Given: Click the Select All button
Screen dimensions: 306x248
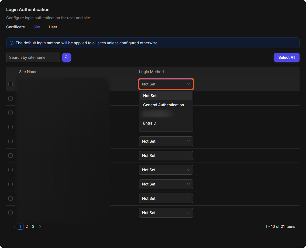Looking at the screenshot, I should click(x=287, y=57).
